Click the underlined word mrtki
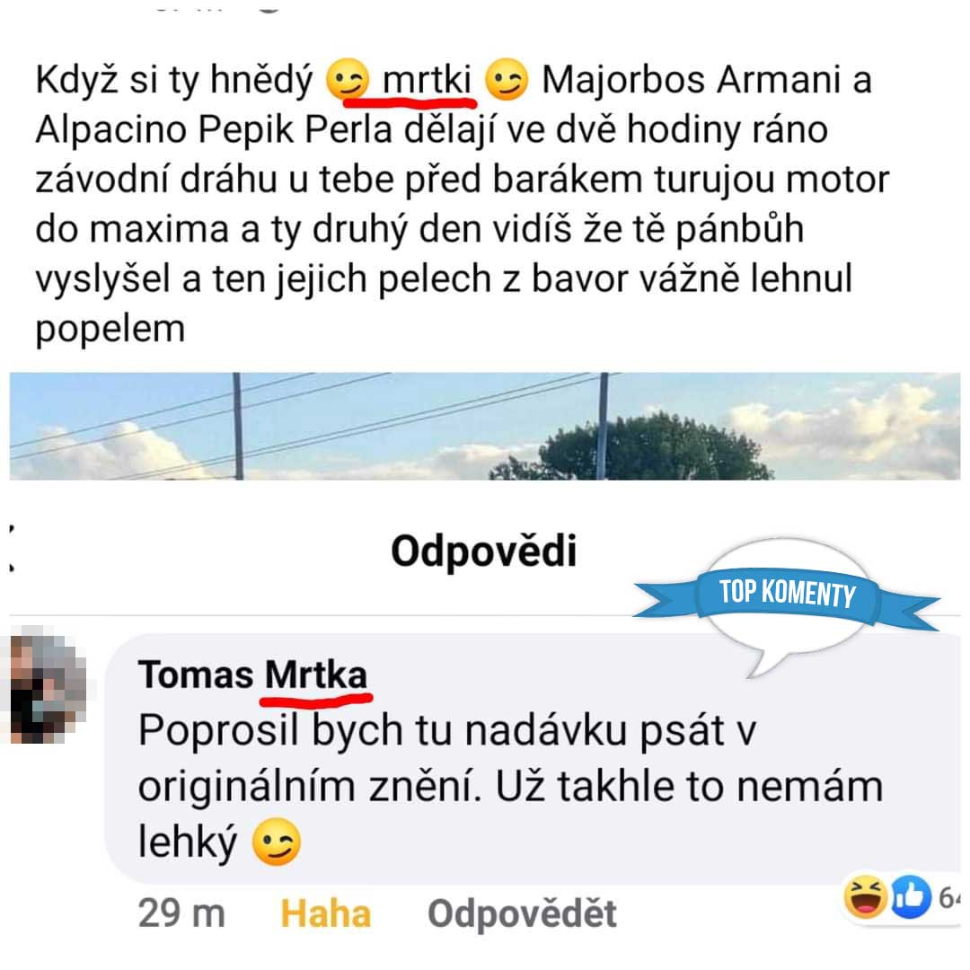The height and width of the screenshot is (970, 970). [427, 81]
